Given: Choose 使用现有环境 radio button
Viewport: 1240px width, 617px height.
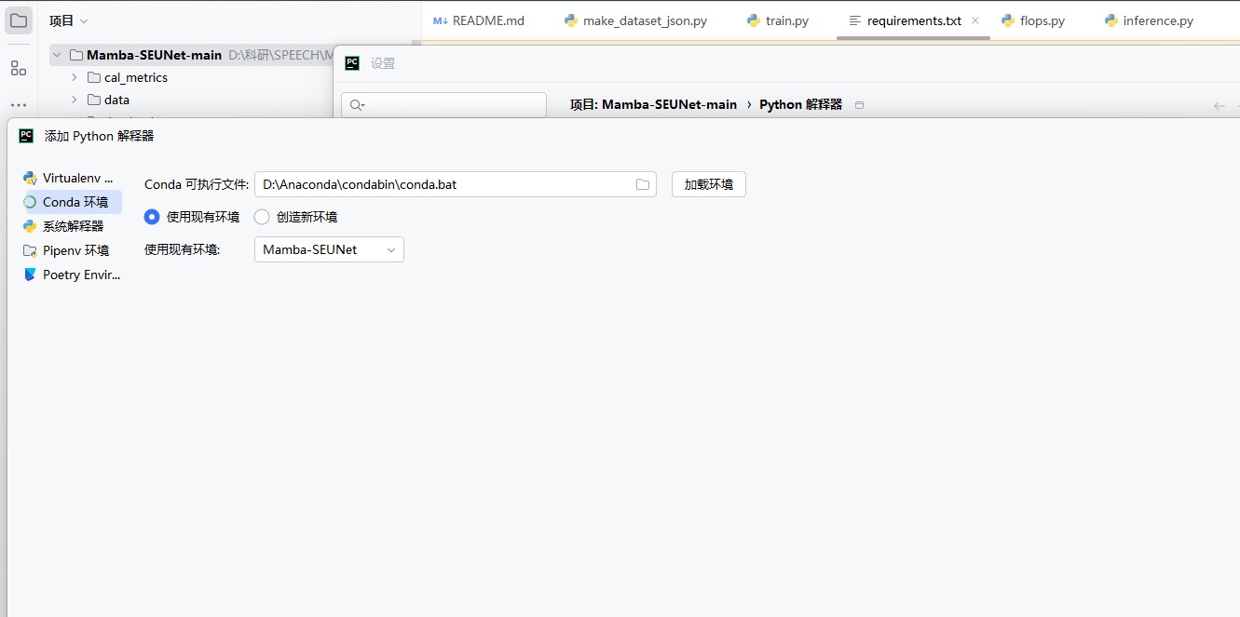Looking at the screenshot, I should pyautogui.click(x=152, y=217).
